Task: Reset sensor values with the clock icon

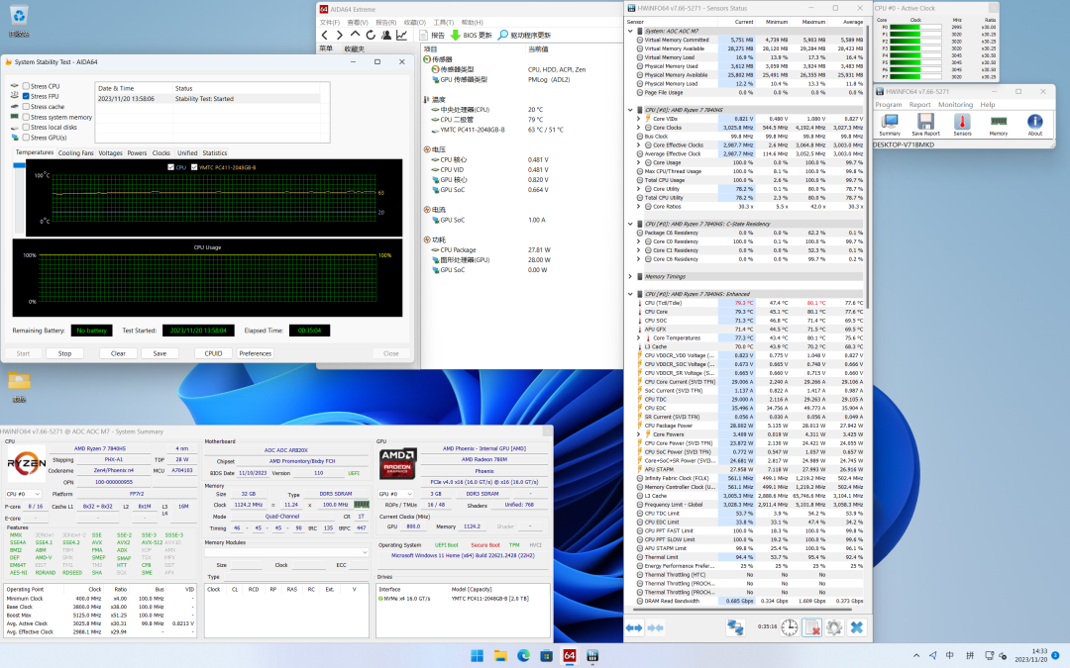Action: [790, 627]
